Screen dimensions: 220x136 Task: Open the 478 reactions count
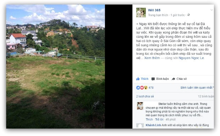151,88
